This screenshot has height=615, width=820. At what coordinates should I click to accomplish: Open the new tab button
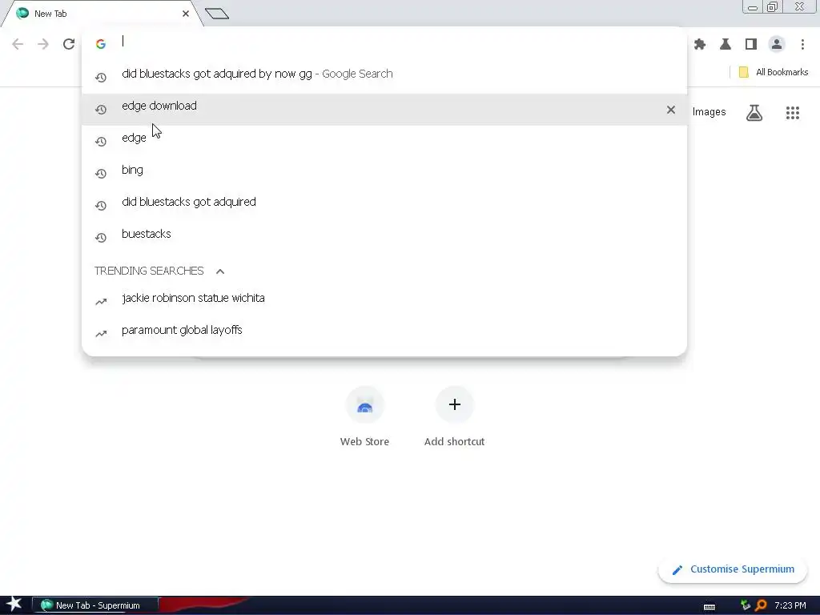tap(217, 14)
